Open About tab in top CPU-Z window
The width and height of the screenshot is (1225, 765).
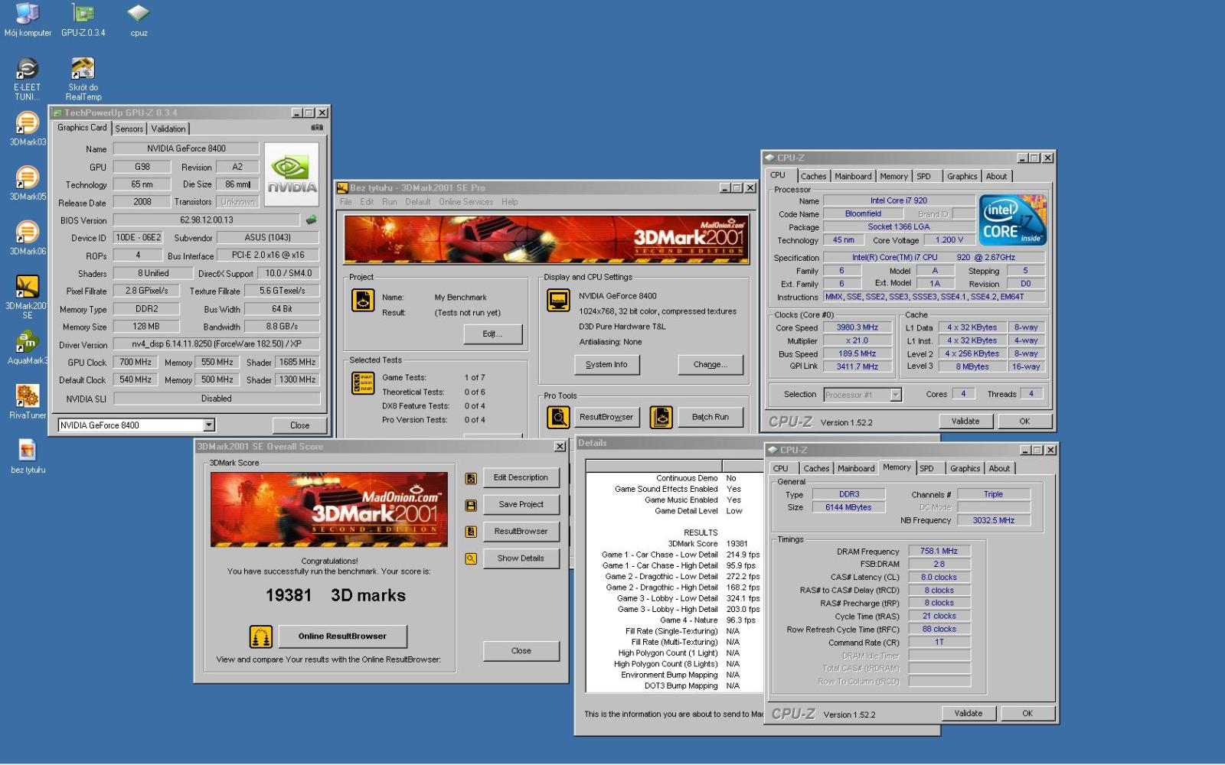coord(997,176)
